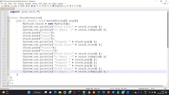Open File Explorer from the taskbar
This screenshot has width=169, height=95.
(x=60, y=92)
